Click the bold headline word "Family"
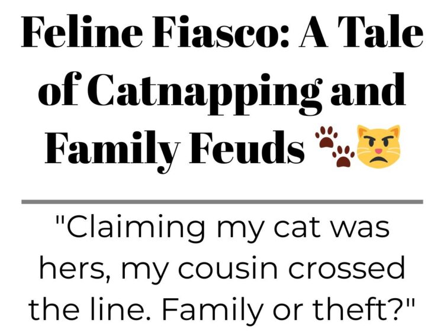 pos(112,151)
